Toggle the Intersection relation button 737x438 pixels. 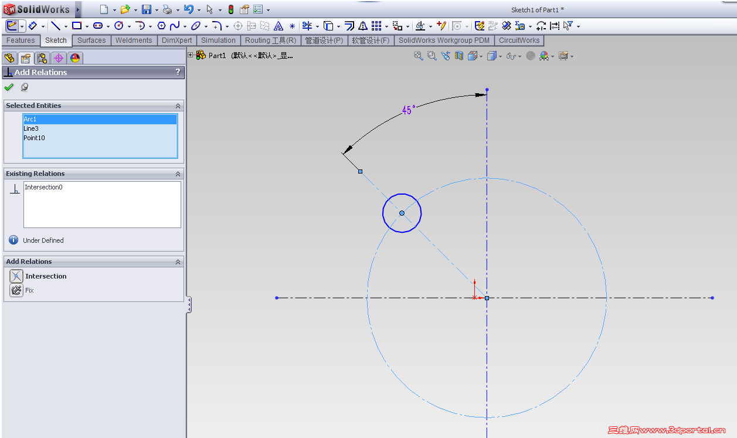16,276
